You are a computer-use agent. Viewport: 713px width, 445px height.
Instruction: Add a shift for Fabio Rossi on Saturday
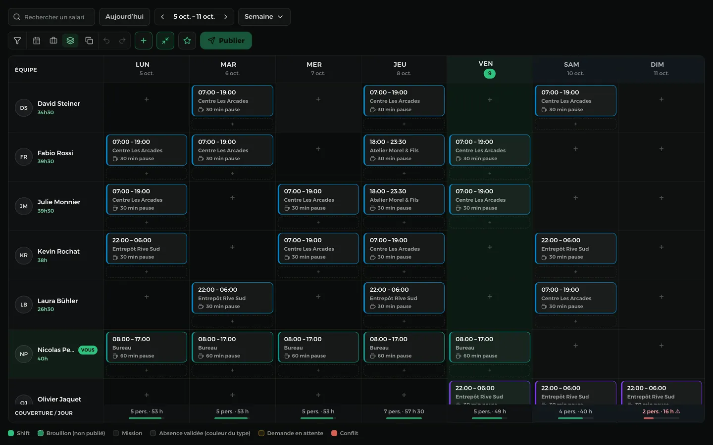(x=575, y=149)
